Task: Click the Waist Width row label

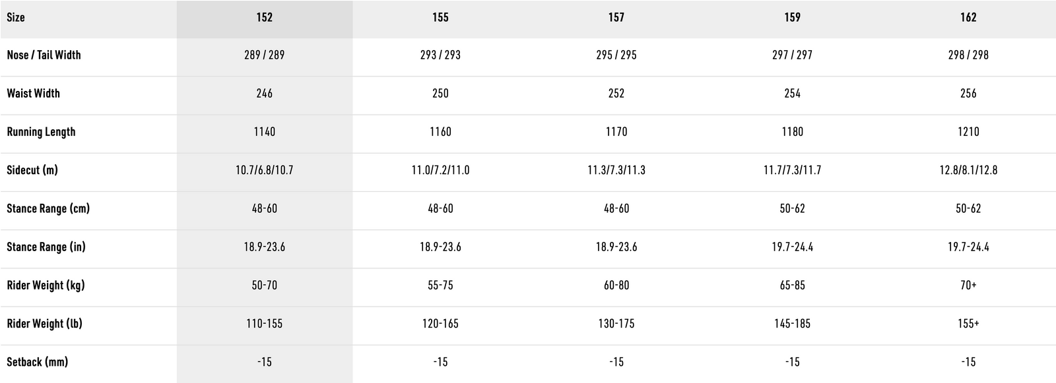Action: (33, 94)
